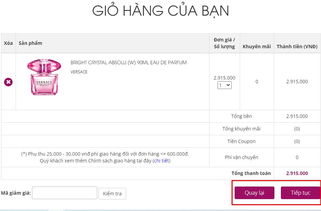This screenshot has height=211, width=321.
Task: Go back using the 'Quay lại' button
Action: pyautogui.click(x=254, y=193)
